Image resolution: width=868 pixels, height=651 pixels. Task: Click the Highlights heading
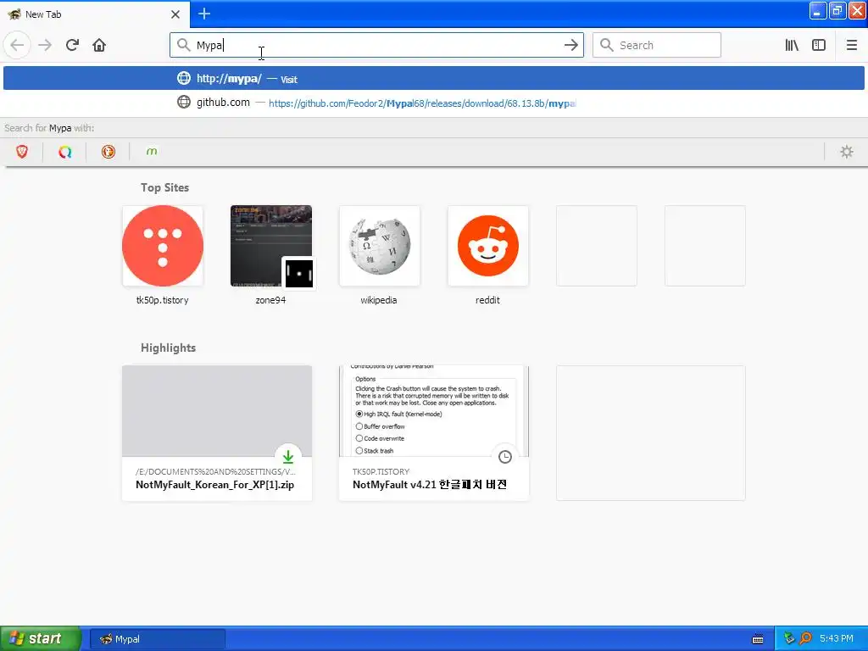coord(169,348)
